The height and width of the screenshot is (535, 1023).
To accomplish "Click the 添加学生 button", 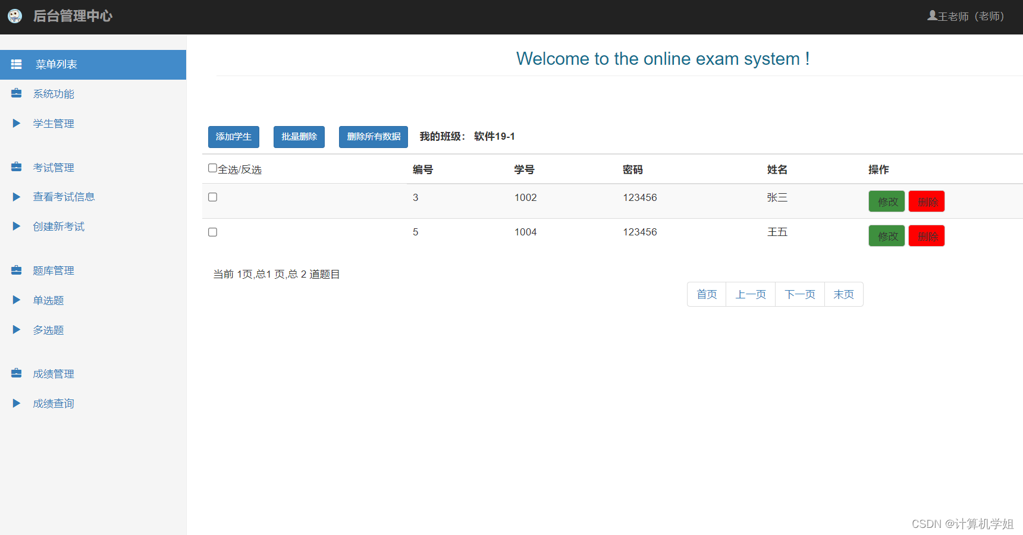I will (234, 137).
